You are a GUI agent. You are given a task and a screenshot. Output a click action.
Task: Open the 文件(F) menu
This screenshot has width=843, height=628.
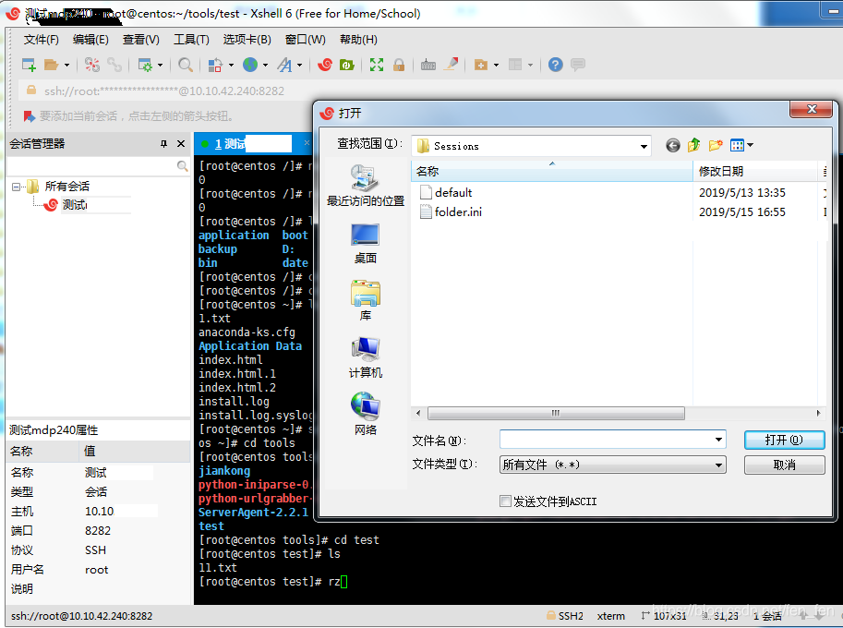(42, 40)
